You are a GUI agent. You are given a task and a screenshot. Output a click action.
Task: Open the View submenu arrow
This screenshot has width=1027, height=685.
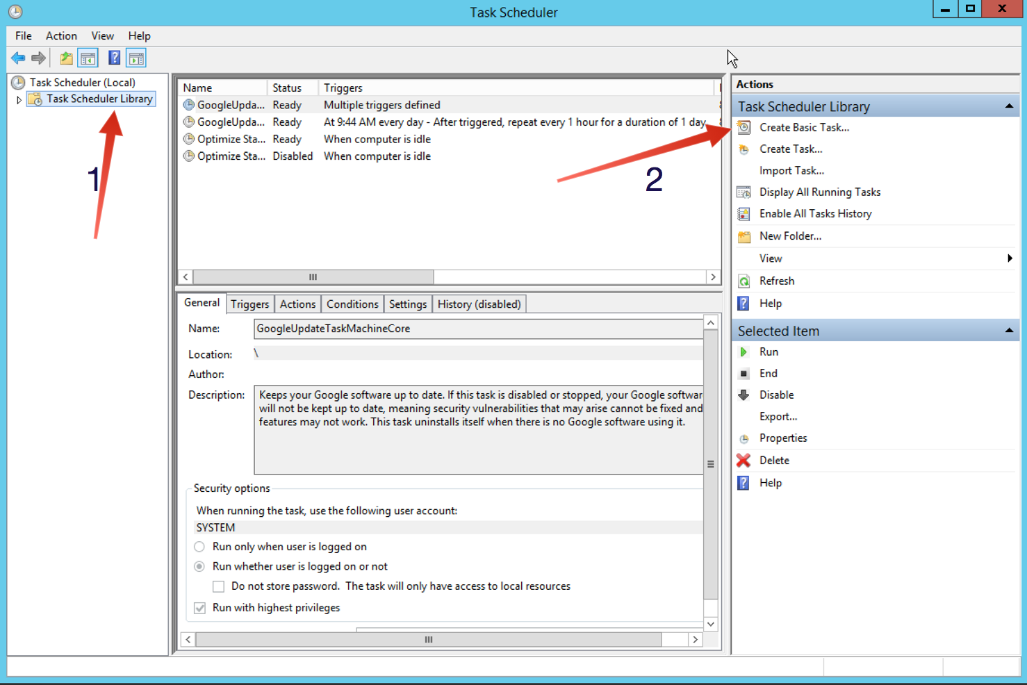(x=1010, y=258)
